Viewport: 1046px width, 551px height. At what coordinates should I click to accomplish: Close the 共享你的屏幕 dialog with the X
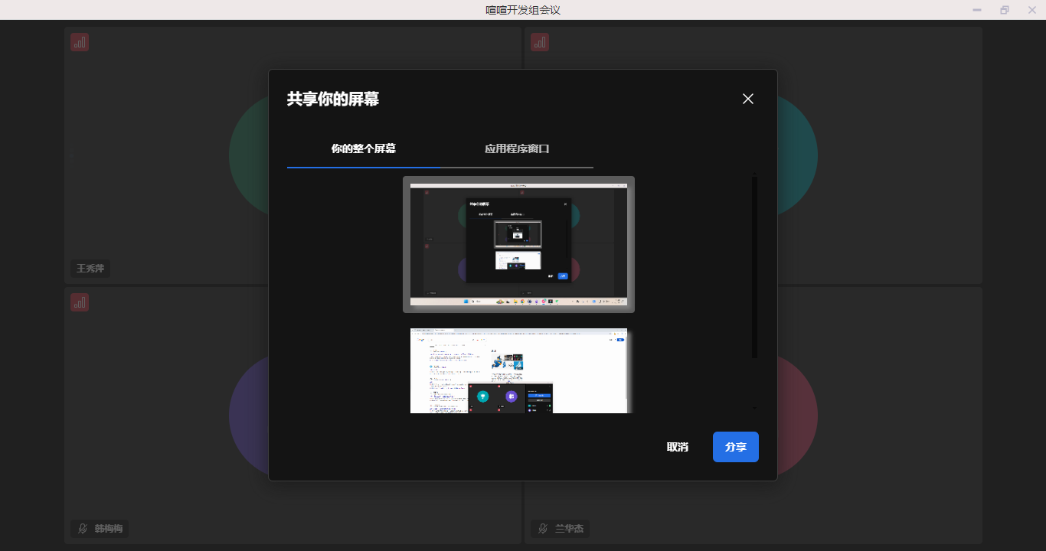(x=748, y=99)
